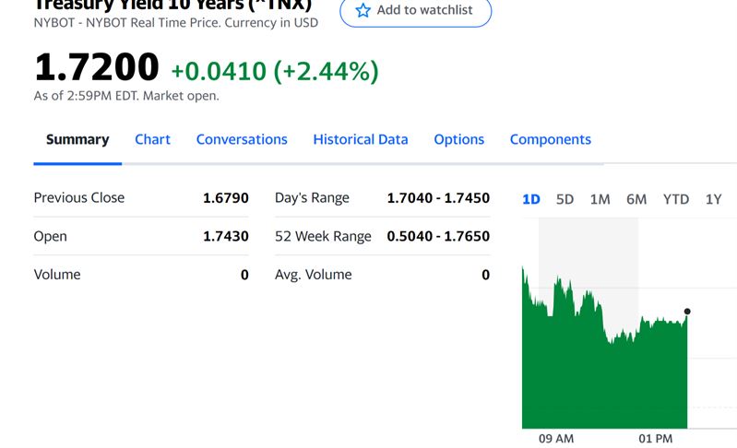Switch to the Chart tab
Image resolution: width=737 pixels, height=448 pixels.
pos(152,139)
